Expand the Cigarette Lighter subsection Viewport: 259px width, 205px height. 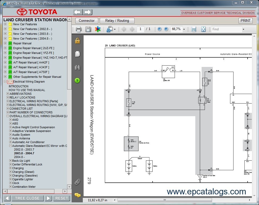(10, 179)
